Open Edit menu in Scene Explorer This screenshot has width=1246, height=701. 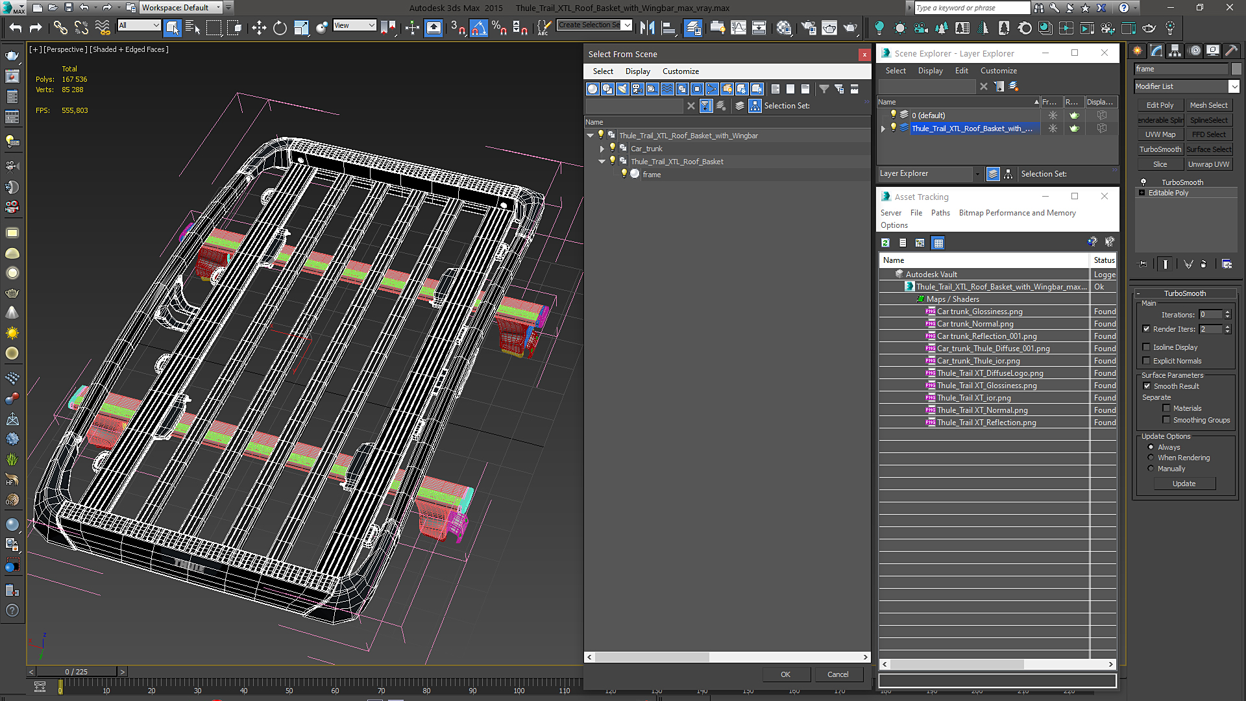click(961, 71)
